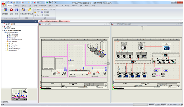
Task: Click the Environment Archive (环境压缩) icon
Action: 23,10
